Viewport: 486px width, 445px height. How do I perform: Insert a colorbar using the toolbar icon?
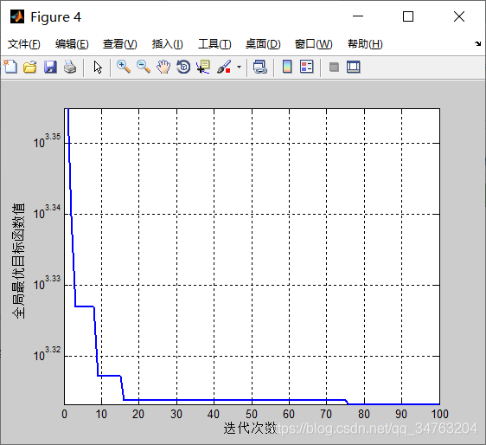click(287, 67)
